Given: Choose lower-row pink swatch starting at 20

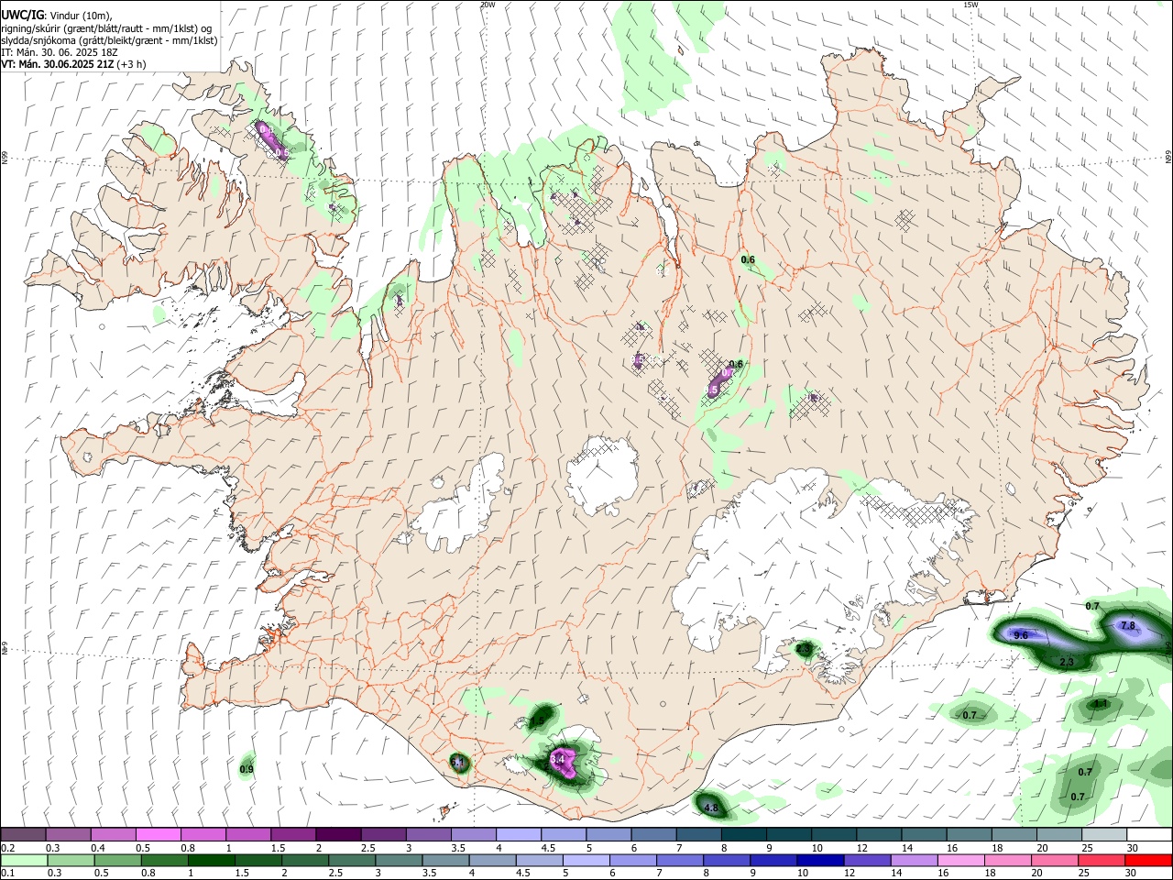Looking at the screenshot, I should tap(1053, 860).
